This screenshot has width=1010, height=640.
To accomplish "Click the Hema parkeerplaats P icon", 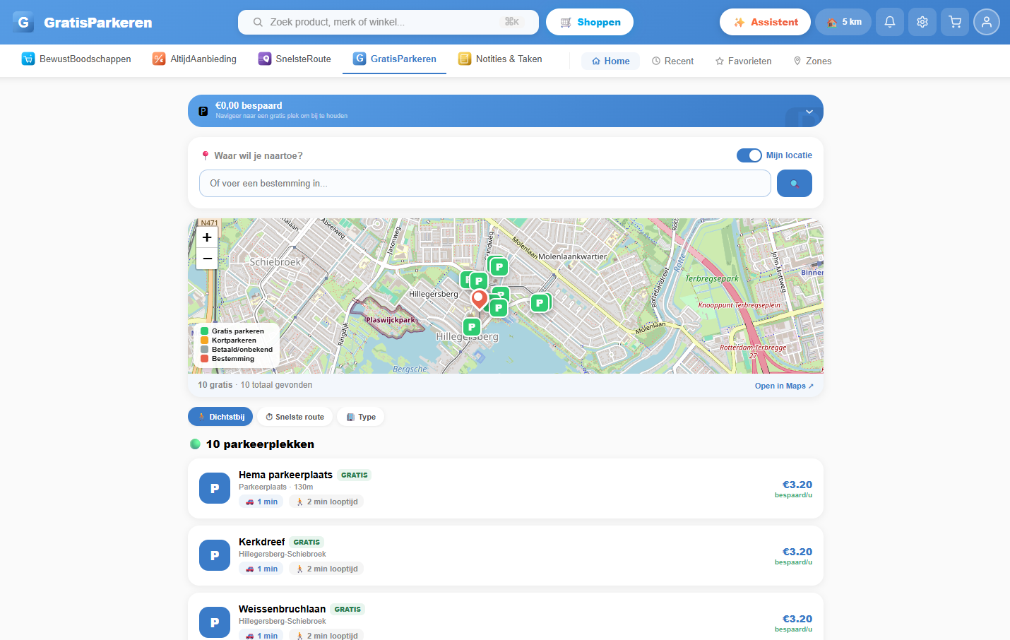I will (215, 488).
